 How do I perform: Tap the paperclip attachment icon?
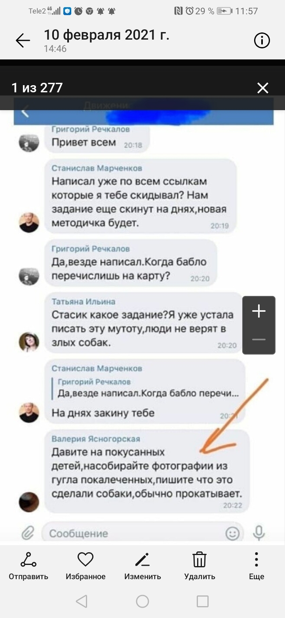tap(28, 533)
